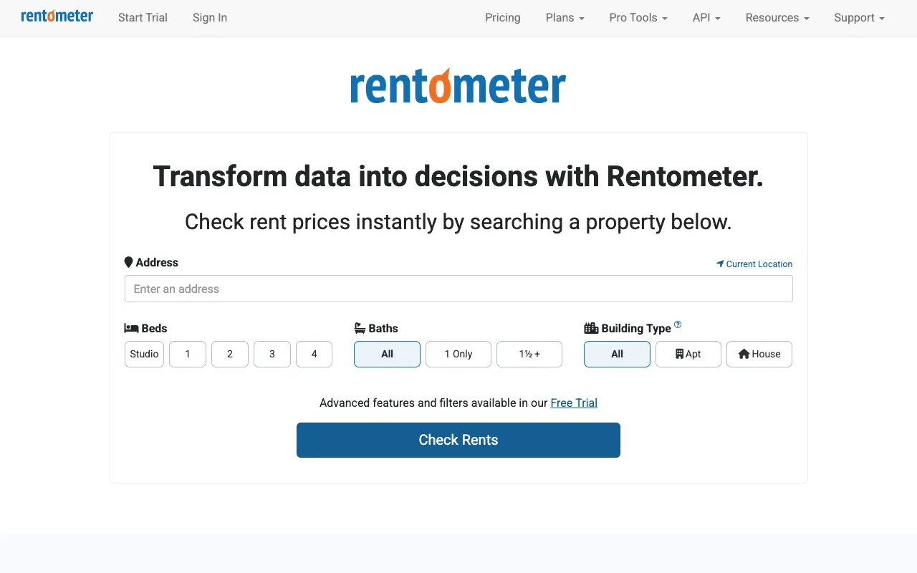Open the Building Type help question mark

pyautogui.click(x=678, y=324)
